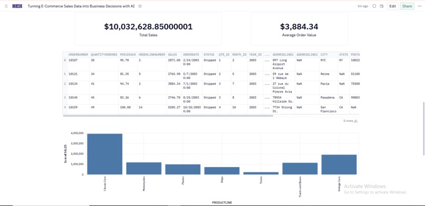Click the STATE column header
425x206 pixels.
click(343, 55)
